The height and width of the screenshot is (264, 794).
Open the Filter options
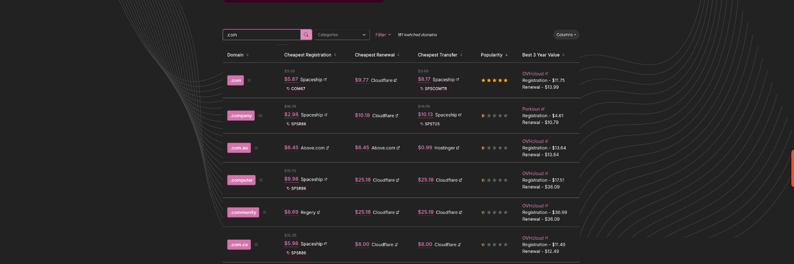pos(383,35)
